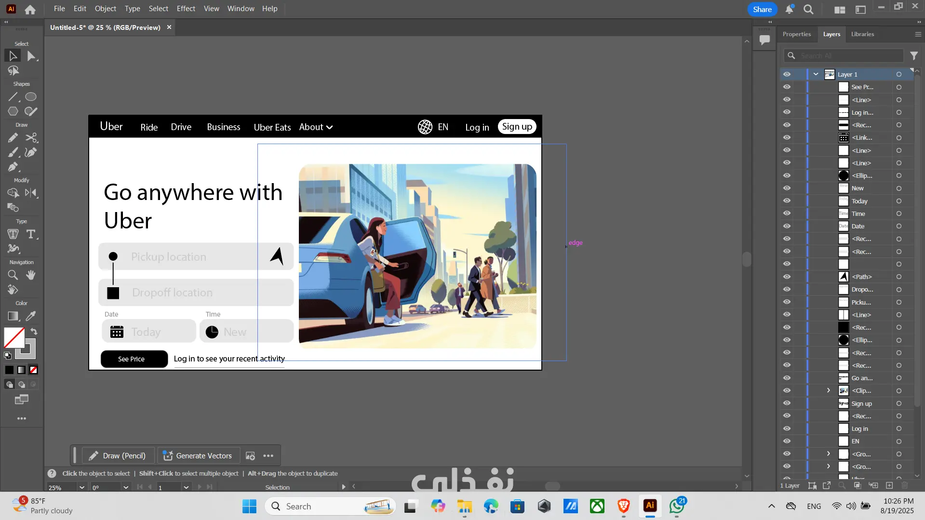Open the comments panel icon

(764, 40)
